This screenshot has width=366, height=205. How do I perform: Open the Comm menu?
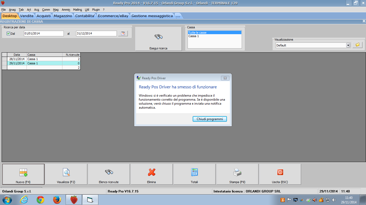(x=46, y=10)
